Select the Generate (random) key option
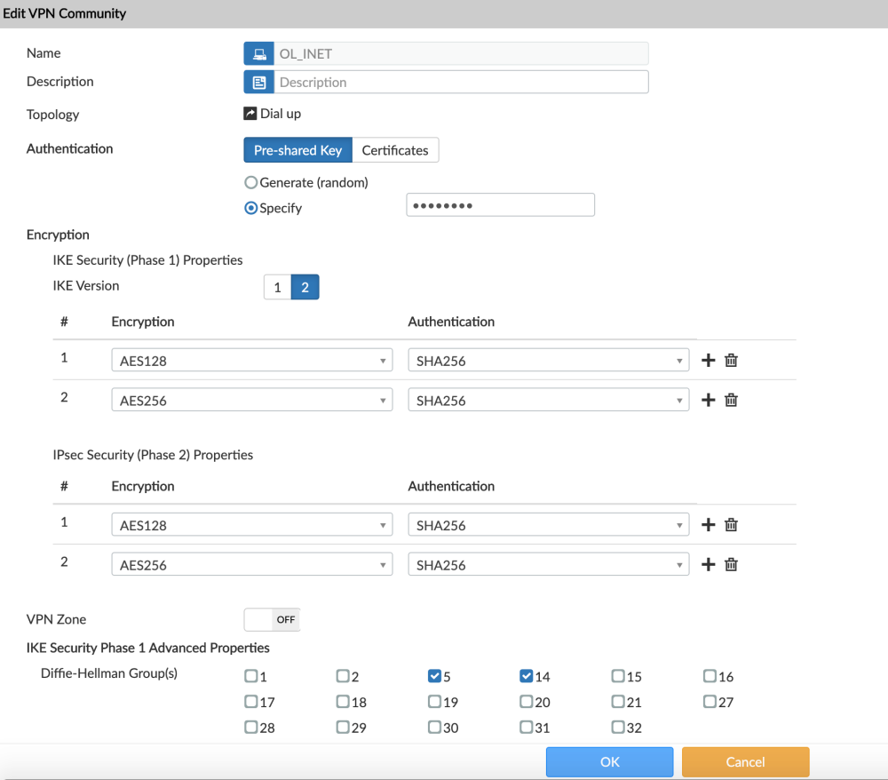The height and width of the screenshot is (780, 888). 250,182
